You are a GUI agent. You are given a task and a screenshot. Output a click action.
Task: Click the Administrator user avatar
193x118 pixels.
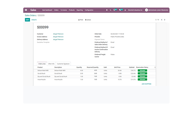[146, 10]
